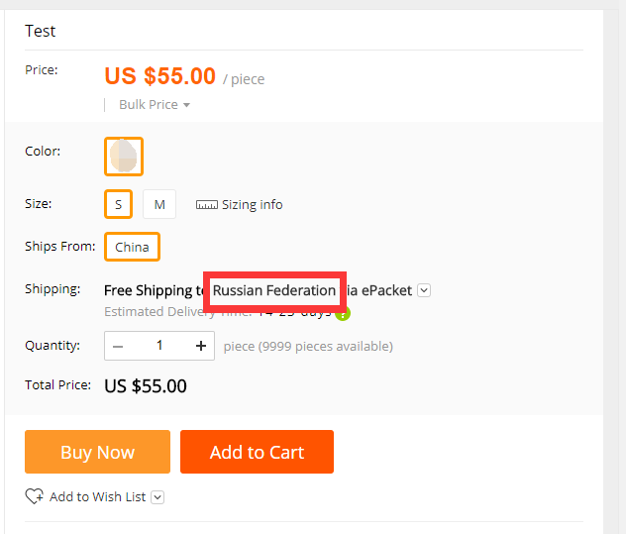
Task: Select the product color swatch
Action: 124,156
